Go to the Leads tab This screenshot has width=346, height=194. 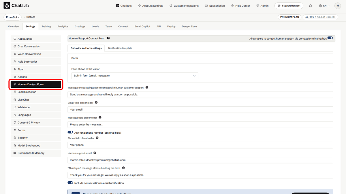tap(95, 26)
